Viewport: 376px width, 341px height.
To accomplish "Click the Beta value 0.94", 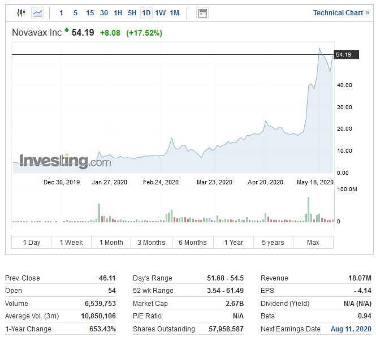I will [365, 316].
